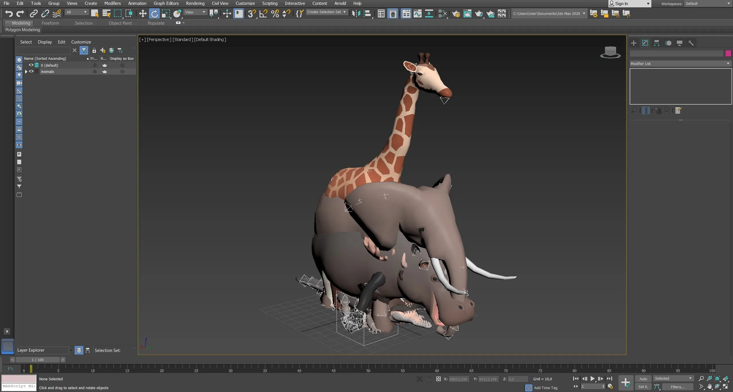The image size is (733, 392).
Task: Click the Play Animation button
Action: tap(592, 379)
